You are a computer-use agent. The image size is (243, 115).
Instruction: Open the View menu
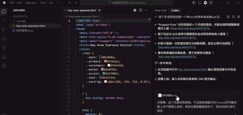pyautogui.click(x=43, y=3)
